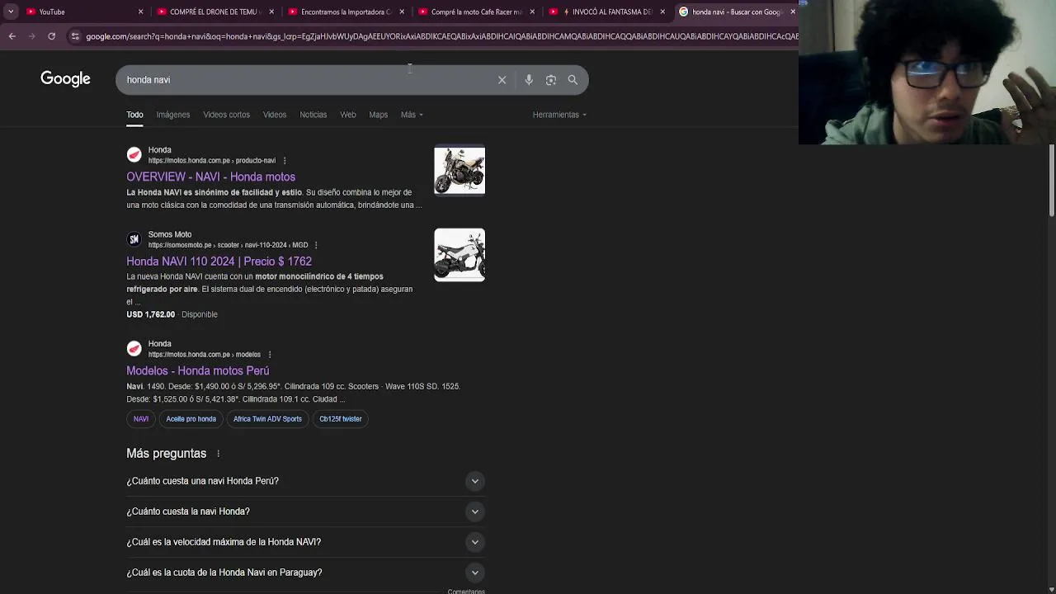The width and height of the screenshot is (1056, 594).
Task: Open options for motos.honda.com.pe producto-navi result
Action: pos(285,161)
